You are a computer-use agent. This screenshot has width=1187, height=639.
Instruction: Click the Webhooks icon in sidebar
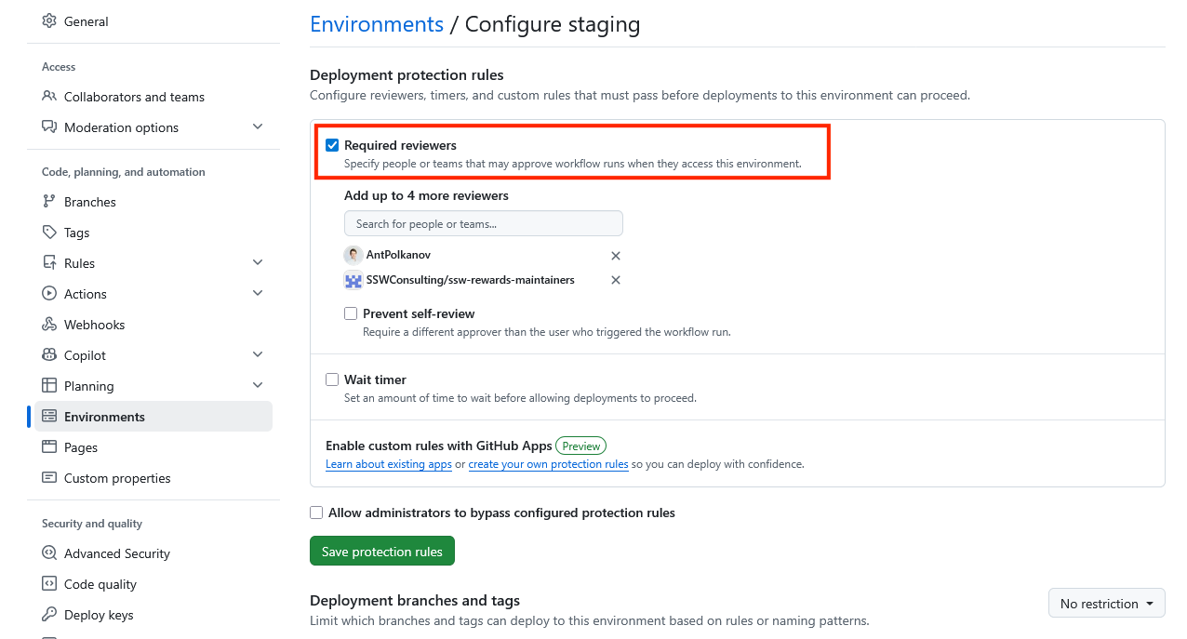point(49,325)
